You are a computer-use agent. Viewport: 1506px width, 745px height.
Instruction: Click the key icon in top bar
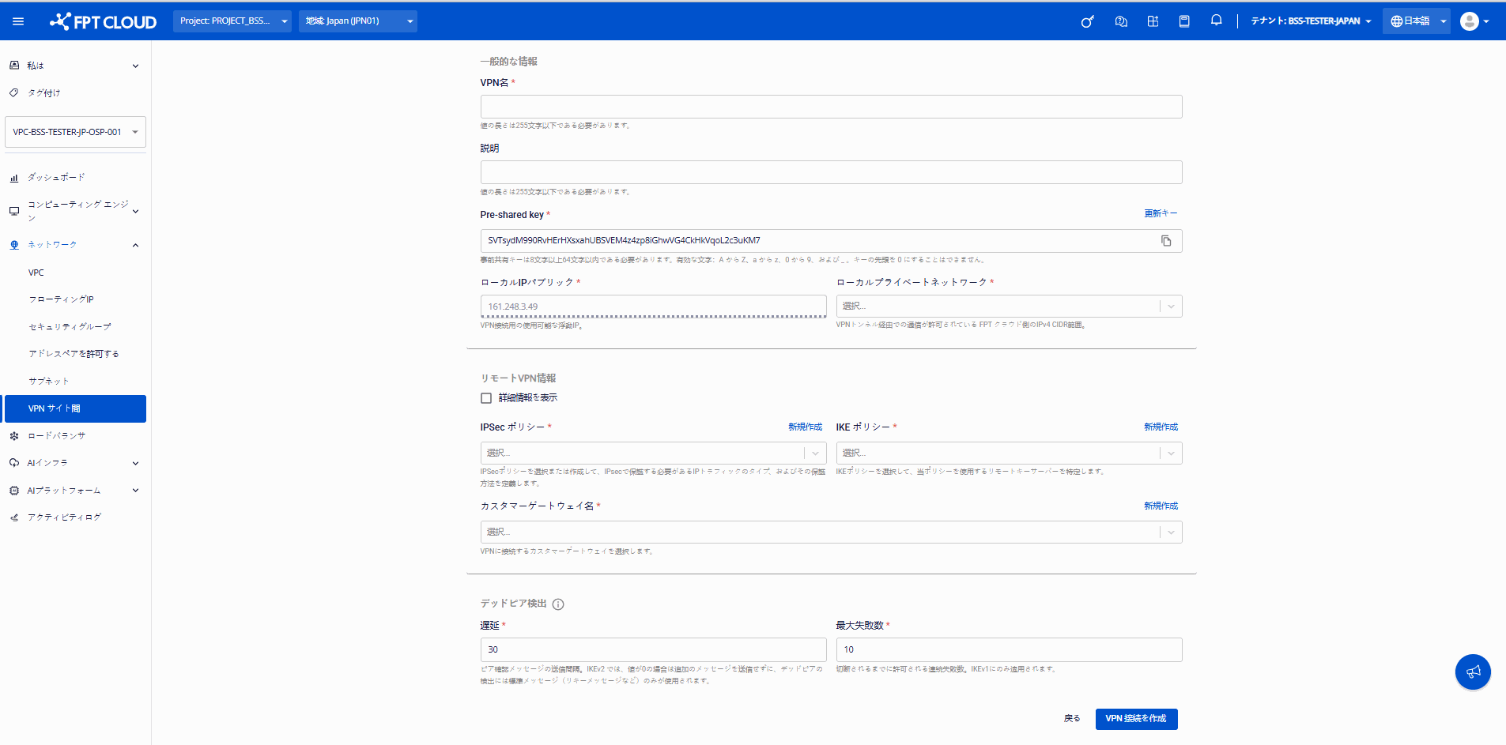pyautogui.click(x=1088, y=21)
